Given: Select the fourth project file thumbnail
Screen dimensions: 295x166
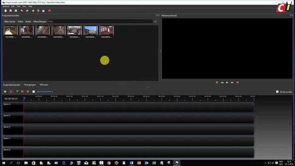Looking at the screenshot, I should (x=59, y=32).
